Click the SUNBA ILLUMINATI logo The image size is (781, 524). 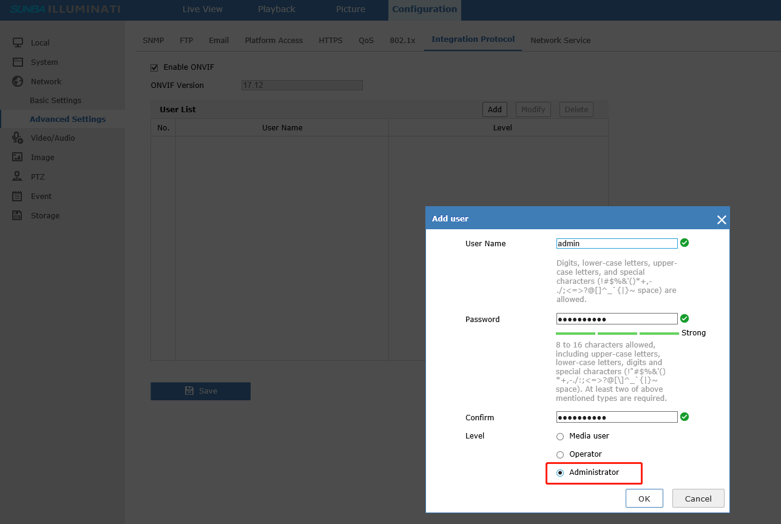click(65, 9)
